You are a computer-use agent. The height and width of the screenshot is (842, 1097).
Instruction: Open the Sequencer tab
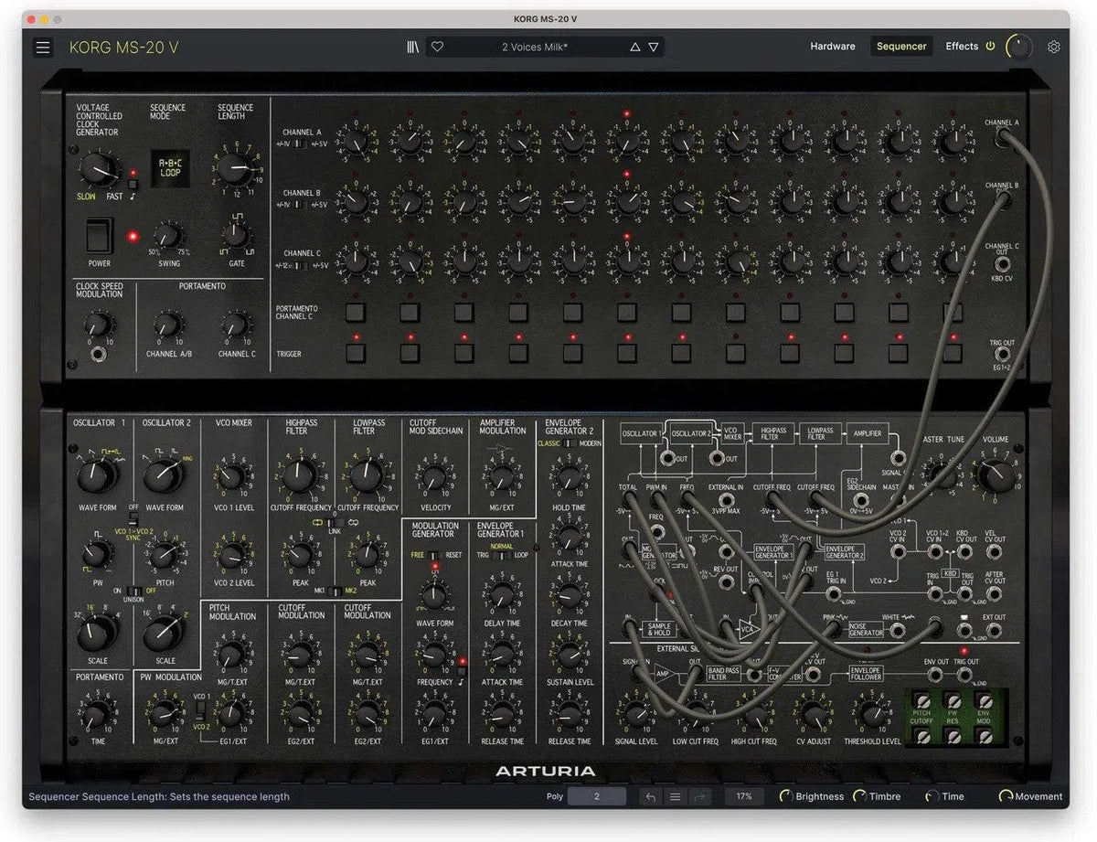(x=900, y=46)
